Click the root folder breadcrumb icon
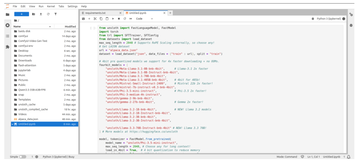The height and width of the screenshot is (163, 359). 15,21
